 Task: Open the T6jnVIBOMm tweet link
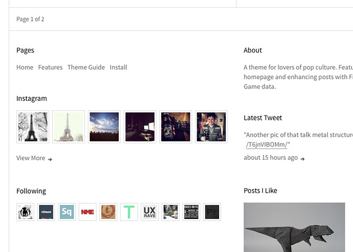coord(267,144)
